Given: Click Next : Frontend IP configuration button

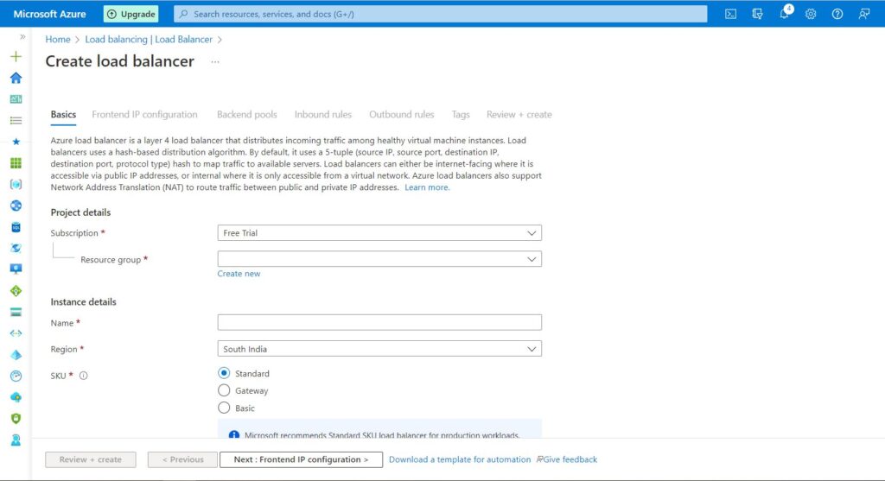Looking at the screenshot, I should click(x=301, y=459).
